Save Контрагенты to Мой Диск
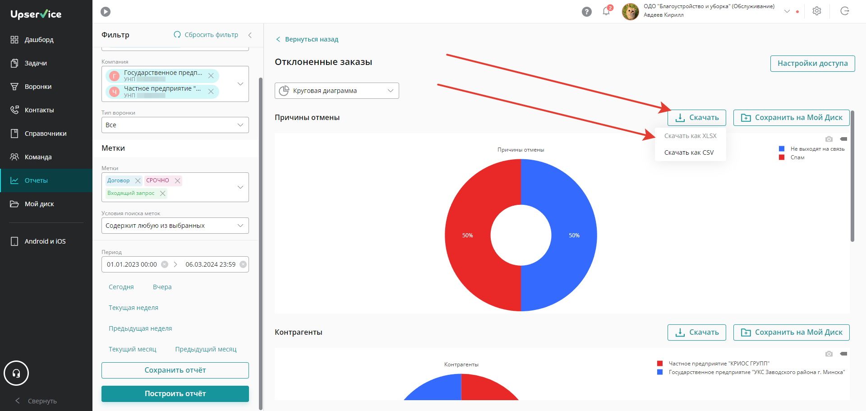The height and width of the screenshot is (411, 866). click(792, 332)
